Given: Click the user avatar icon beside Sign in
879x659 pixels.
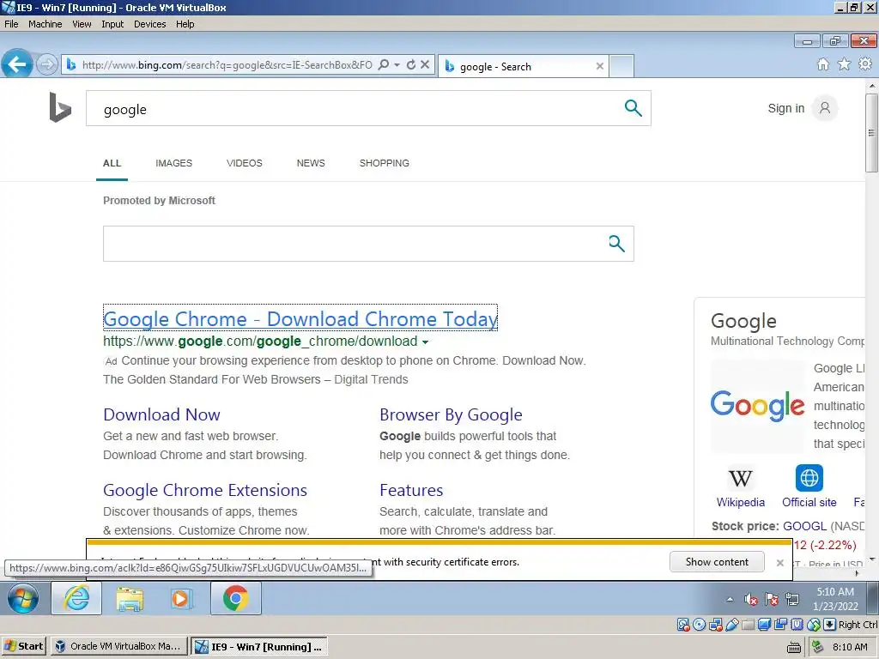Looking at the screenshot, I should [825, 108].
